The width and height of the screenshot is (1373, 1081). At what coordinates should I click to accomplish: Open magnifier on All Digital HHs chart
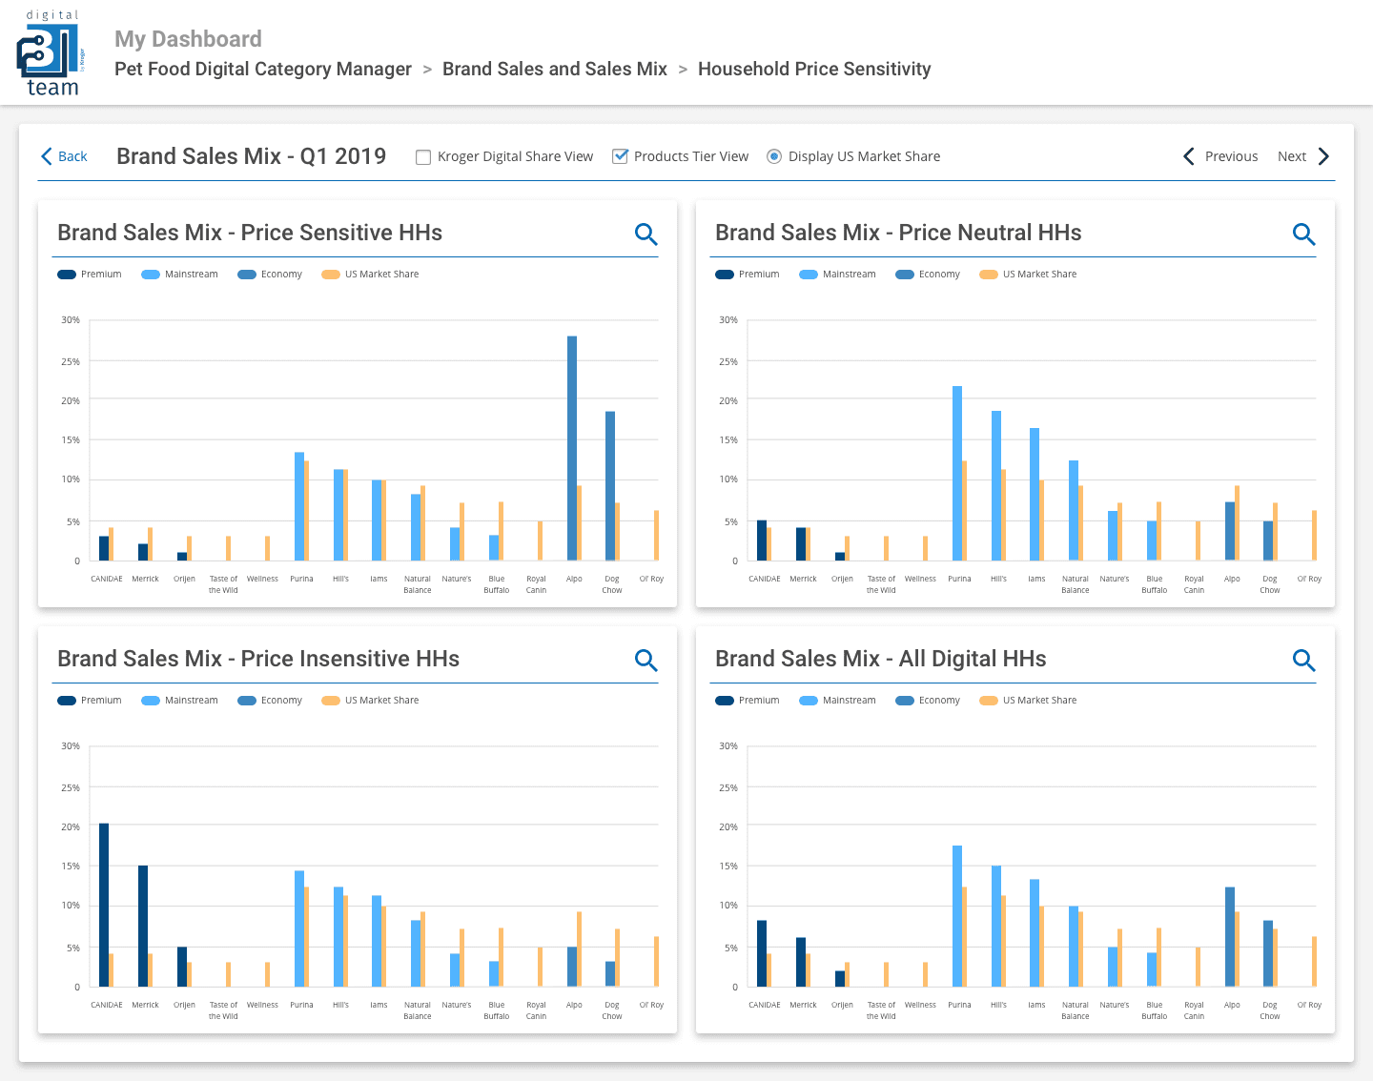(x=1303, y=660)
